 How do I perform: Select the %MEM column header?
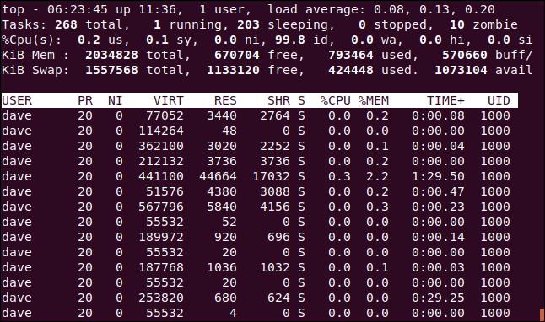coord(374,100)
